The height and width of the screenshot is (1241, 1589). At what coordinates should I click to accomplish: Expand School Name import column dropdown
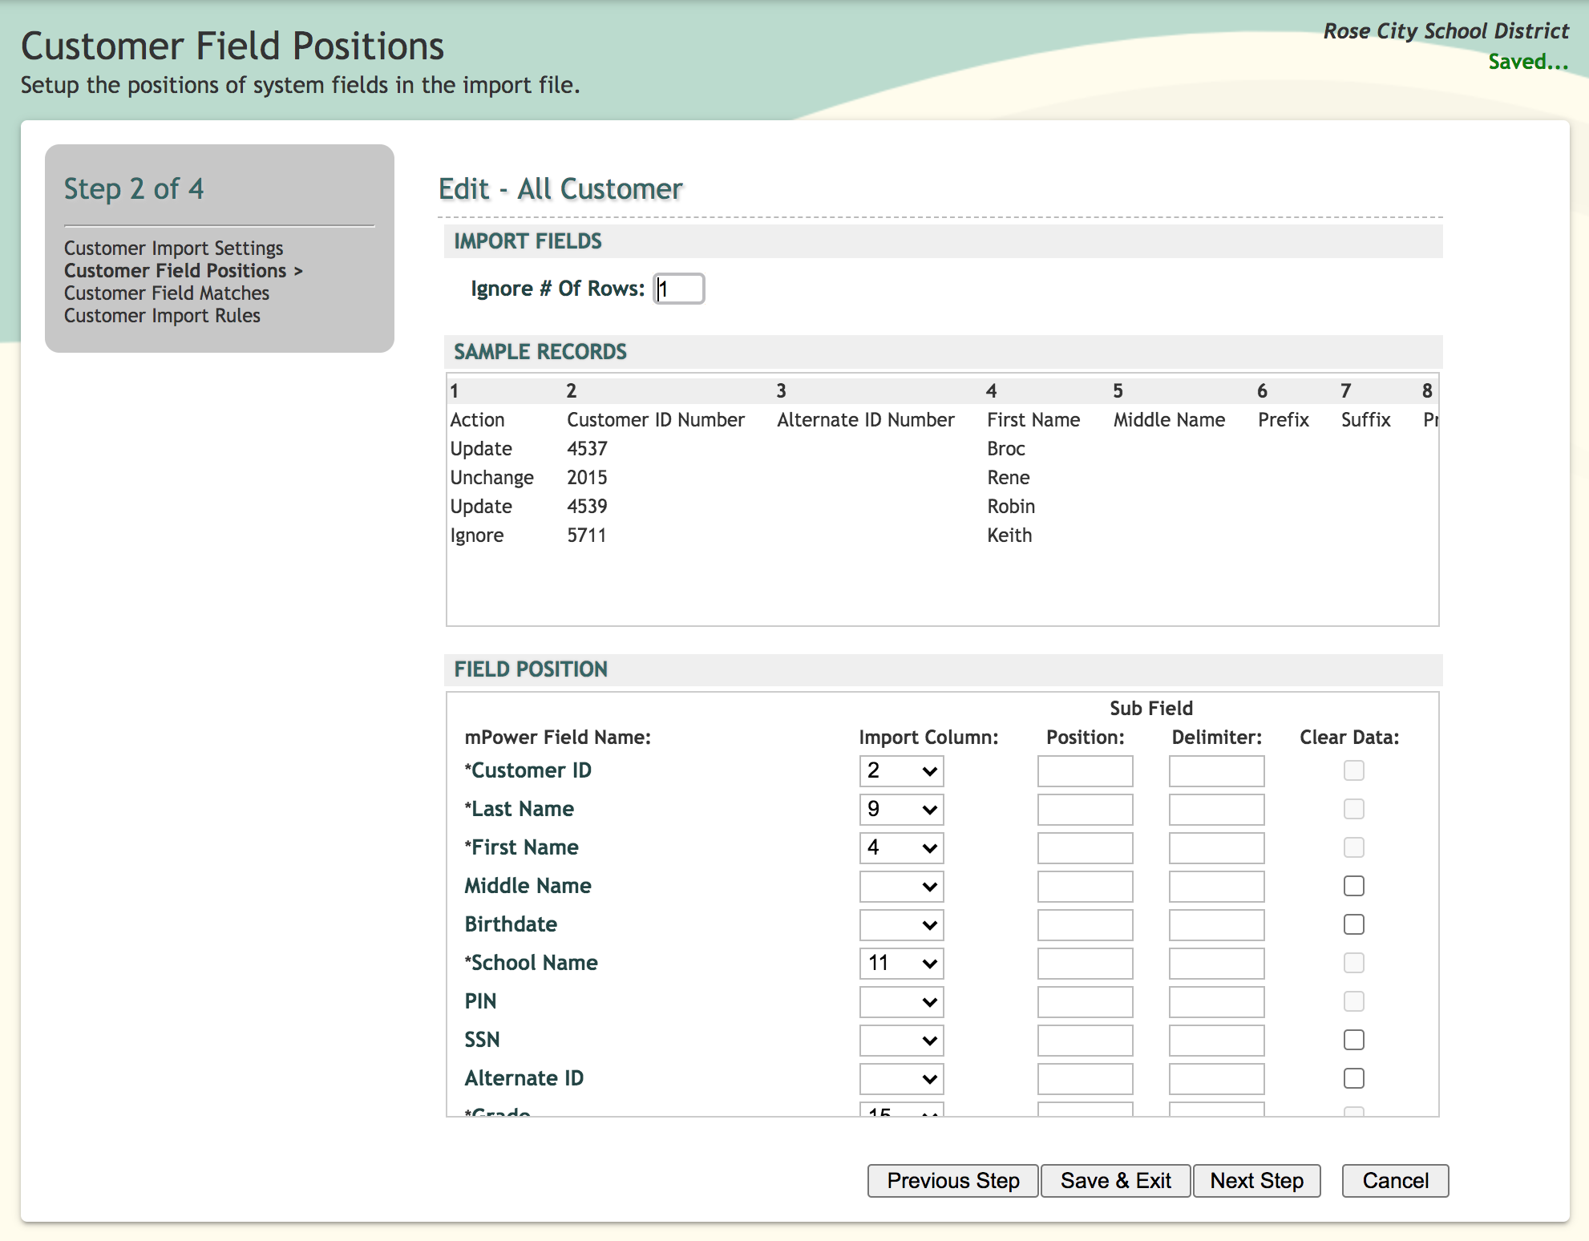point(901,964)
